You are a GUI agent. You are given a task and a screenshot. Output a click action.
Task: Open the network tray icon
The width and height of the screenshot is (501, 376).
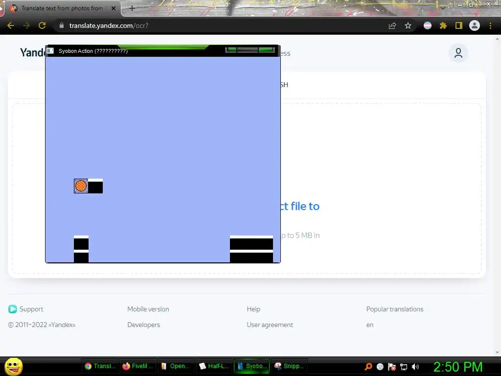click(x=404, y=367)
